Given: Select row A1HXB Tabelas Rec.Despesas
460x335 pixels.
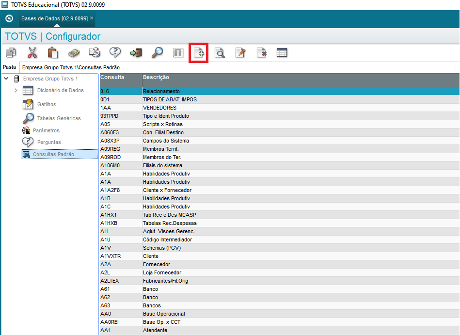Looking at the screenshot, I should point(280,223).
